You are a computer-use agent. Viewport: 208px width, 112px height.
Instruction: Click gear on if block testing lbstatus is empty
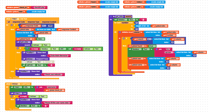(18, 48)
